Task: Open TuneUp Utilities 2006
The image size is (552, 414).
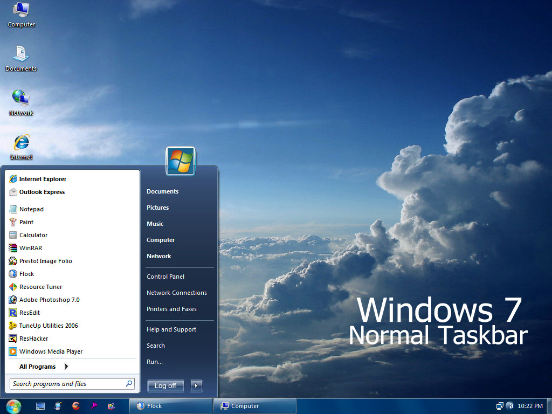Action: coord(45,325)
